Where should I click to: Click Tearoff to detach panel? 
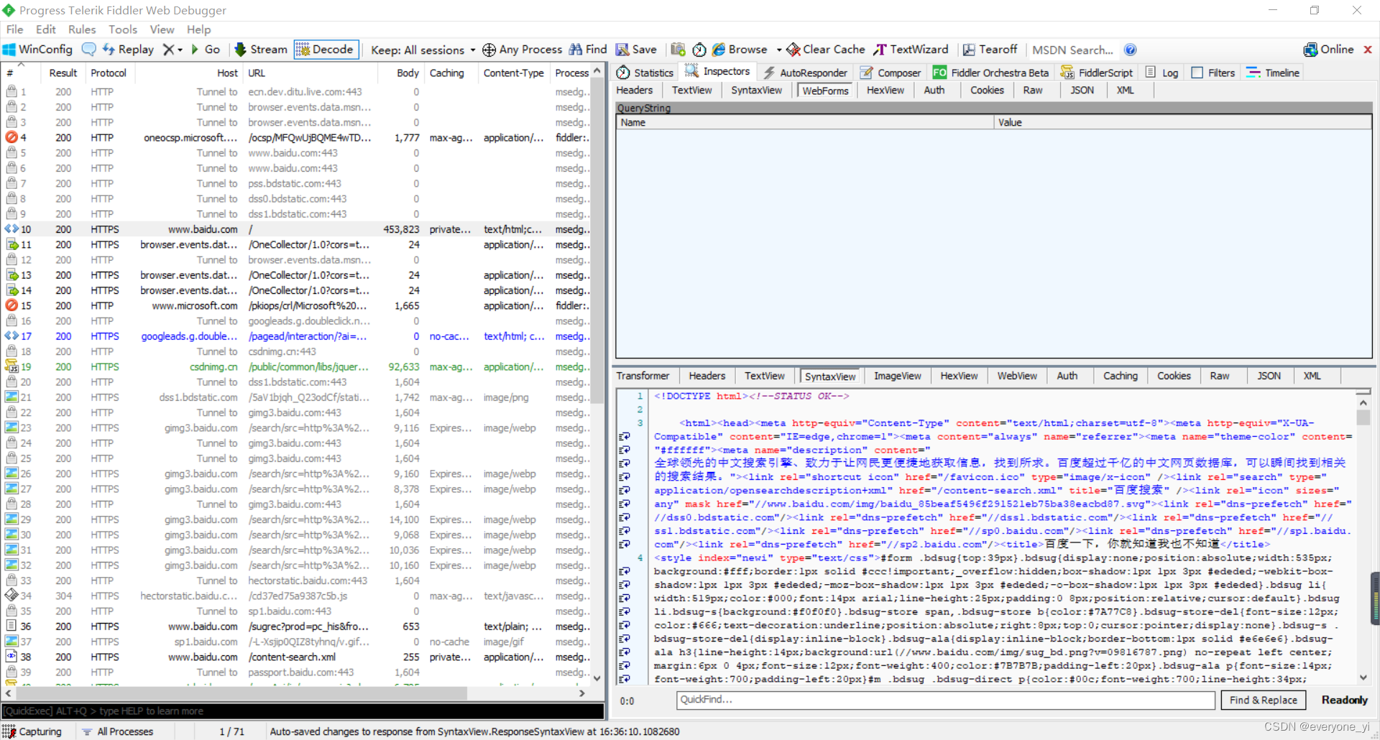tap(990, 50)
